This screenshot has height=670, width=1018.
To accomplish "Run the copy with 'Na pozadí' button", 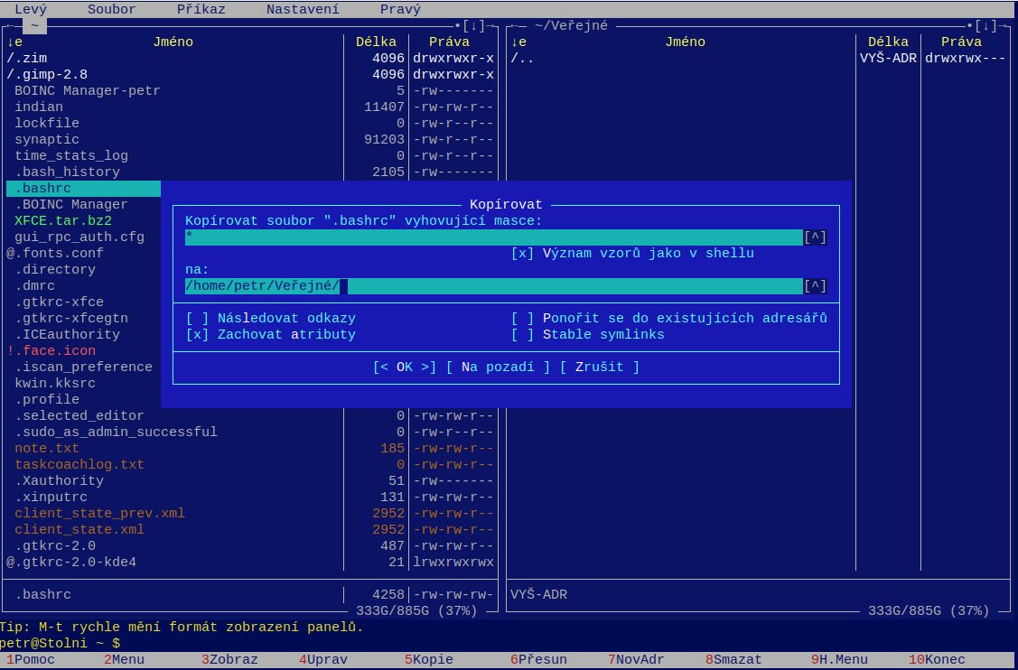I will (x=498, y=367).
